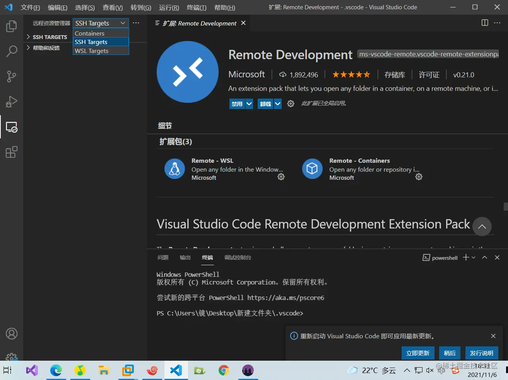Open the terminal launch profile dropdown arrow
Viewport: 508px width, 380px height.
(x=474, y=257)
